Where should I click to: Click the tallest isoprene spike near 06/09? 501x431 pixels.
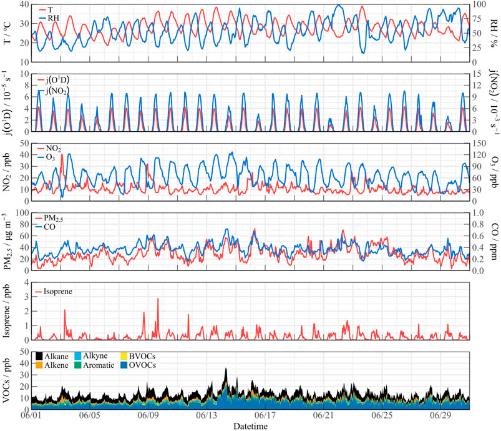point(158,299)
